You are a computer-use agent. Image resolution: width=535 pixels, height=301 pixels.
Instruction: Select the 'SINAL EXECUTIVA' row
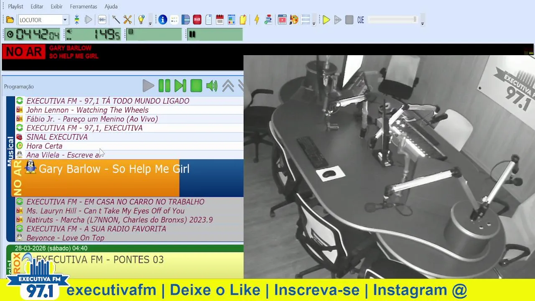130,137
